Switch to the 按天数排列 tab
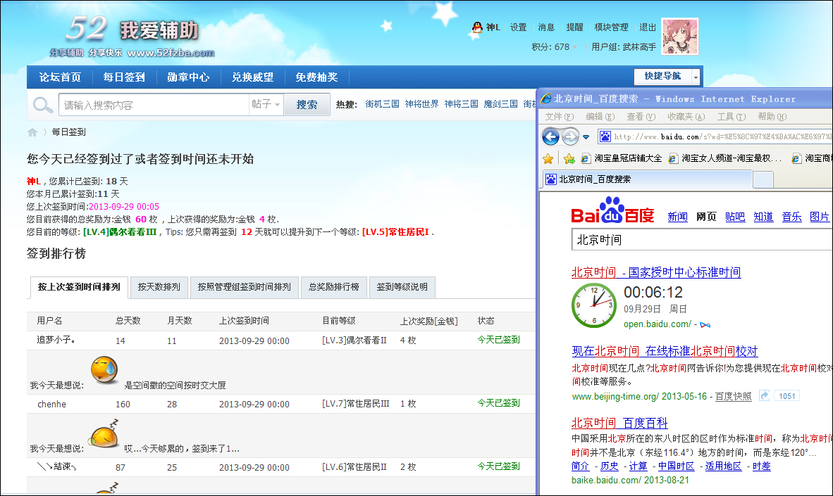Viewport: 833px width, 496px height. tap(159, 287)
